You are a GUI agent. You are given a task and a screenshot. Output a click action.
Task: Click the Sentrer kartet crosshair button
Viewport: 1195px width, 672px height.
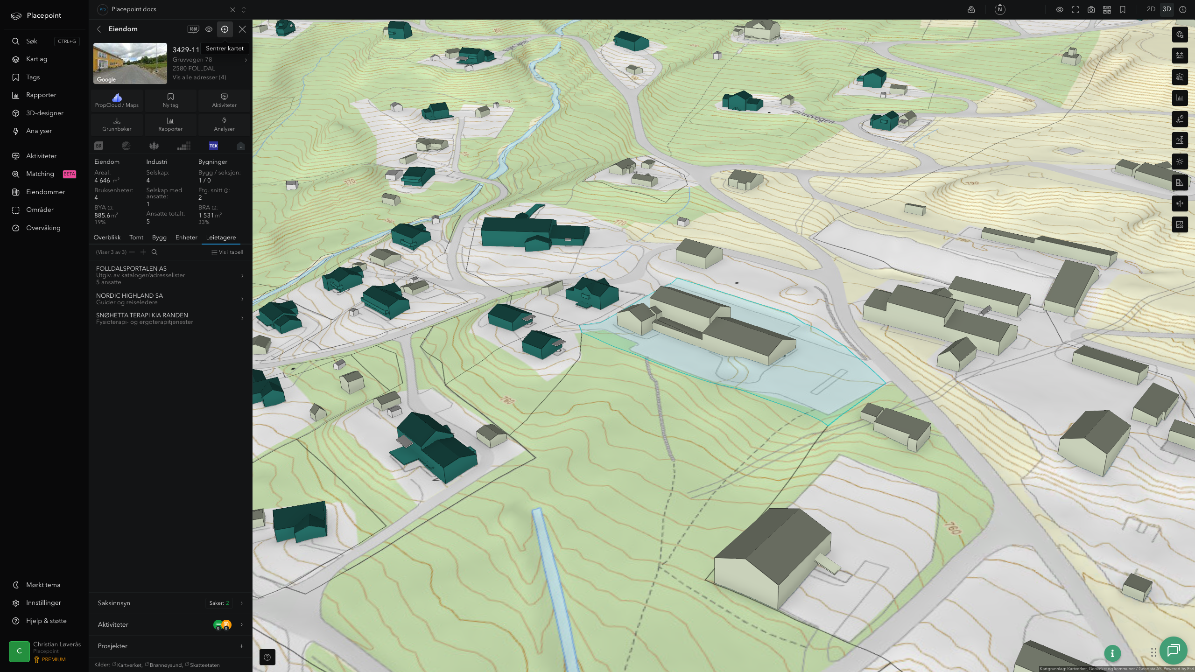(x=225, y=29)
